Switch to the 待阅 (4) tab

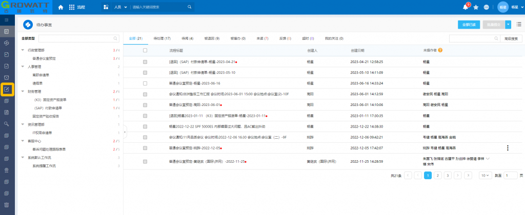(188, 38)
